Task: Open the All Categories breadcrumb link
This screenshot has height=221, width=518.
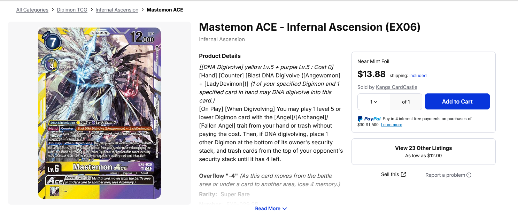Action: click(32, 10)
